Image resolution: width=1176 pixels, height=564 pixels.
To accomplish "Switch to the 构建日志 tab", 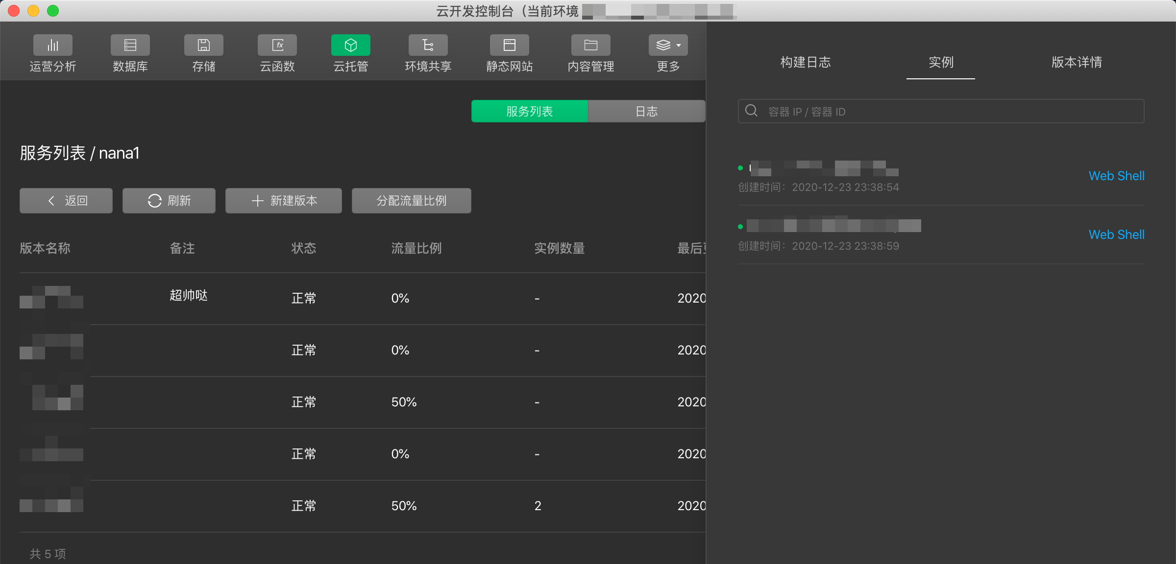I will click(x=806, y=62).
